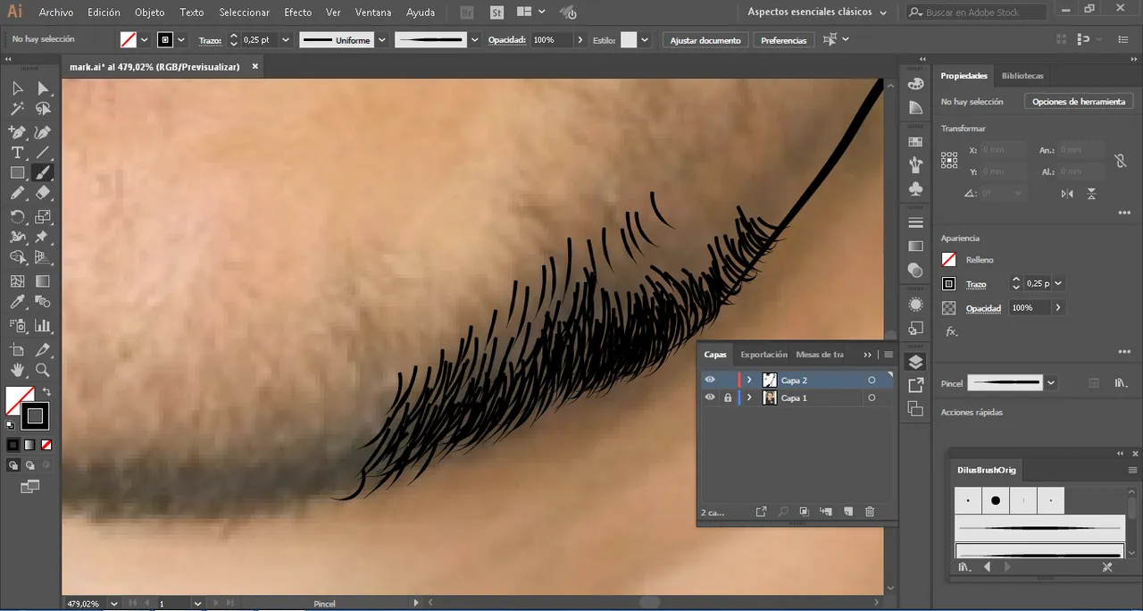Click the Relleno fill swatch in Apariencia
The width and height of the screenshot is (1143, 611).
pos(948,260)
